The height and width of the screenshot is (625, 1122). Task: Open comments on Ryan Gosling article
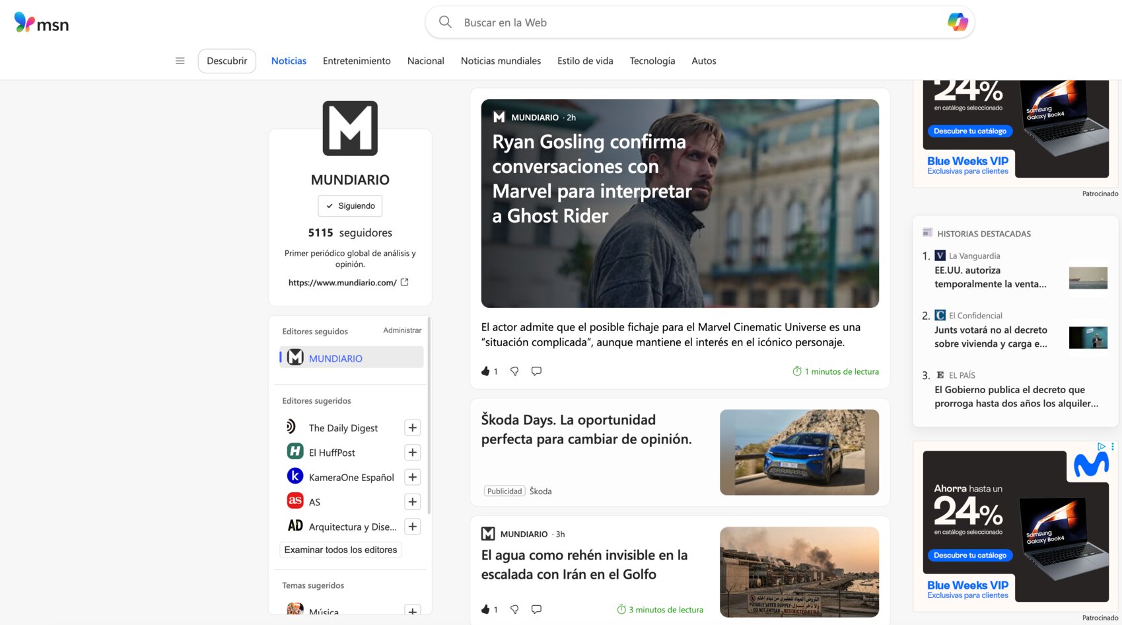536,371
